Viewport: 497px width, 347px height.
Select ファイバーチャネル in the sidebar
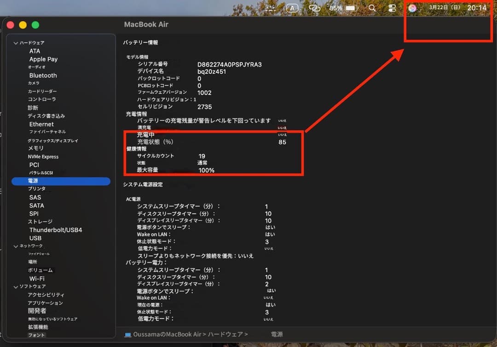click(47, 132)
